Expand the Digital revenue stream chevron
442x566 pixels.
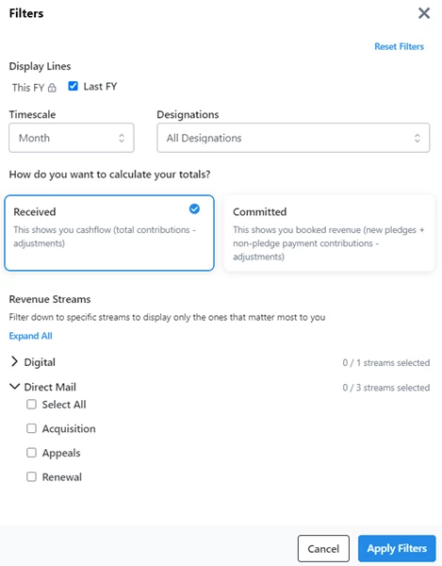coord(14,361)
